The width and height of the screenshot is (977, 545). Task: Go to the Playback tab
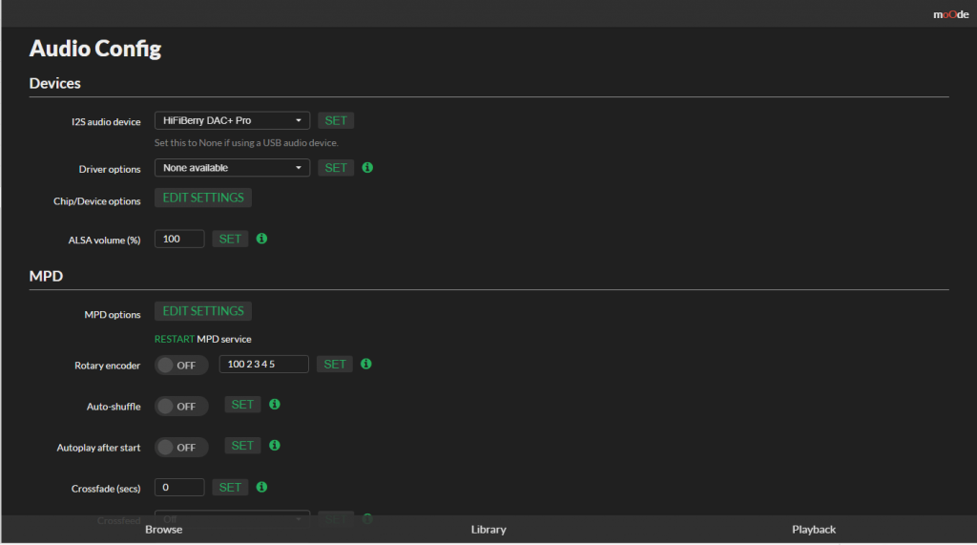[813, 529]
